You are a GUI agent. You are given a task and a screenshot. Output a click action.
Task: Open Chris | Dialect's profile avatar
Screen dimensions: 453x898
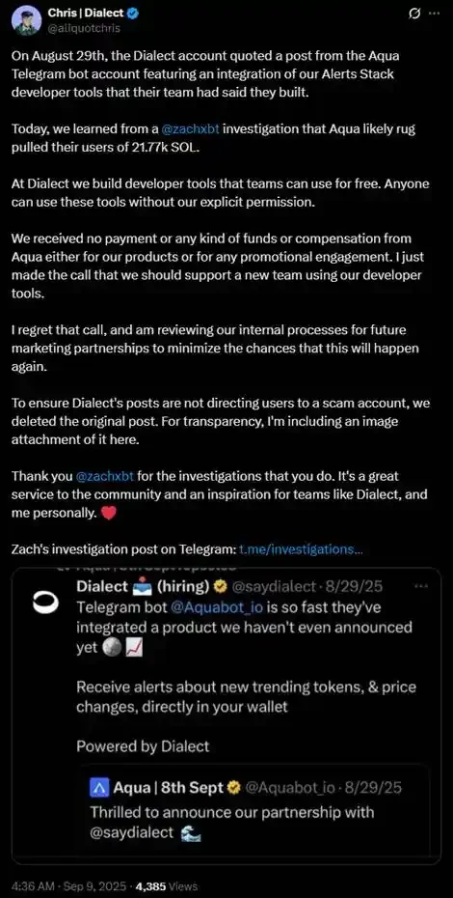pyautogui.click(x=26, y=20)
